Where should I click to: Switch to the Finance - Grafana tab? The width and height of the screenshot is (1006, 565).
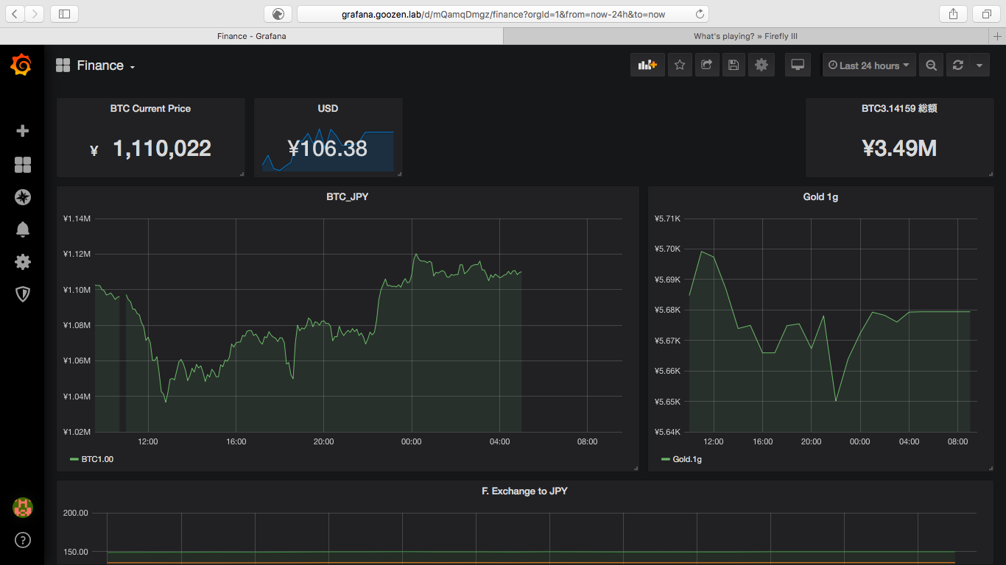pos(251,35)
